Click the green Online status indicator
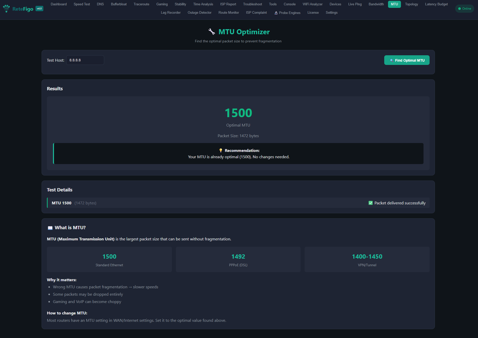This screenshot has width=478, height=338. (464, 9)
